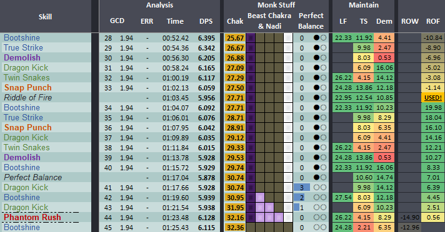Select DPS value 6.128
The image size is (445, 232).
point(206,218)
